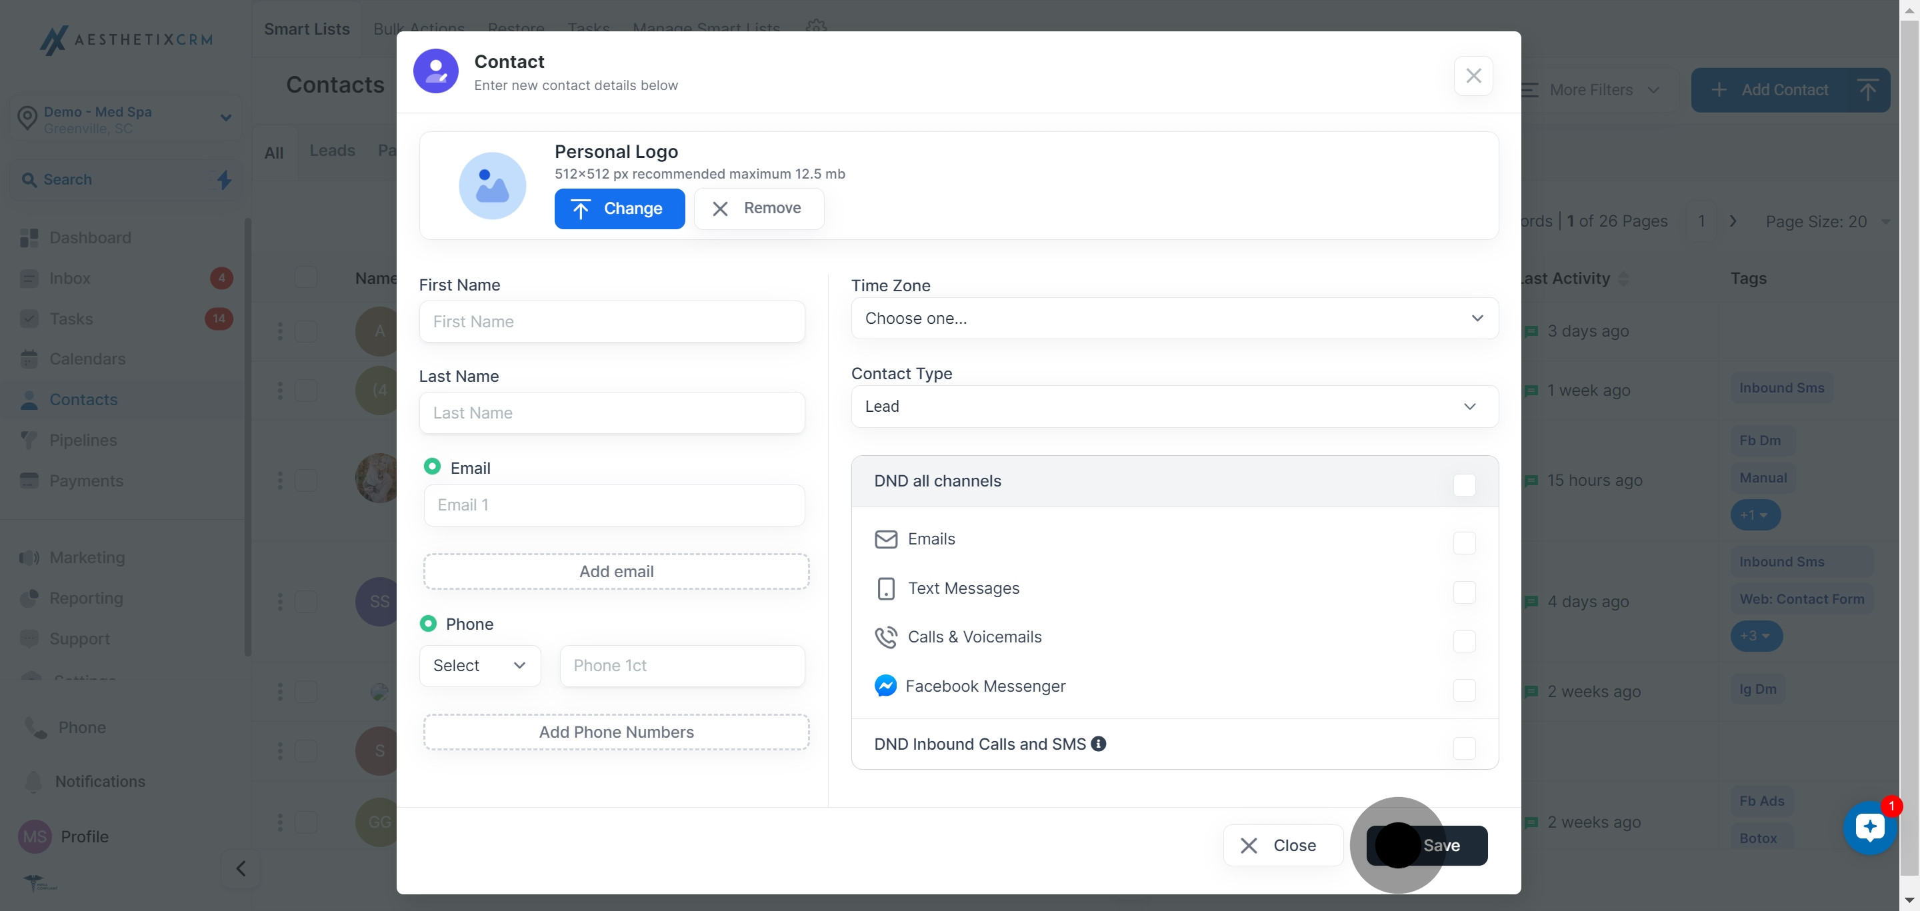The image size is (1920, 911).
Task: Tick the Facebook Messenger DND checkbox
Action: (1464, 690)
